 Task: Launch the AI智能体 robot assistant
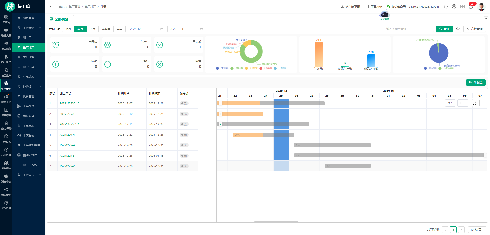point(385,15)
